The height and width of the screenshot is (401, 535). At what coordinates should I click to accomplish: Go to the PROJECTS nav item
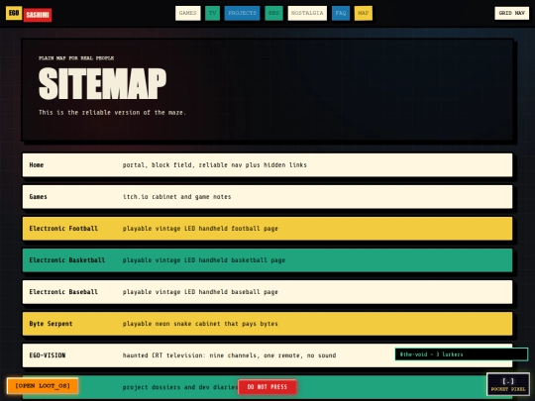click(x=243, y=13)
